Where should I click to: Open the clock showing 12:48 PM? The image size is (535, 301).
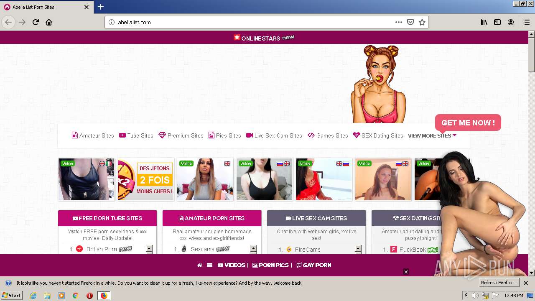(x=514, y=296)
